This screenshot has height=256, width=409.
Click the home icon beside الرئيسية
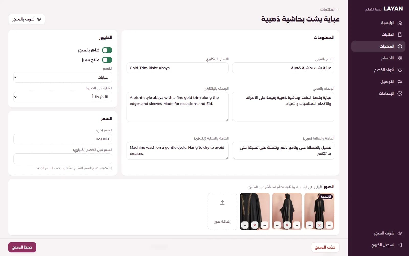(x=400, y=23)
